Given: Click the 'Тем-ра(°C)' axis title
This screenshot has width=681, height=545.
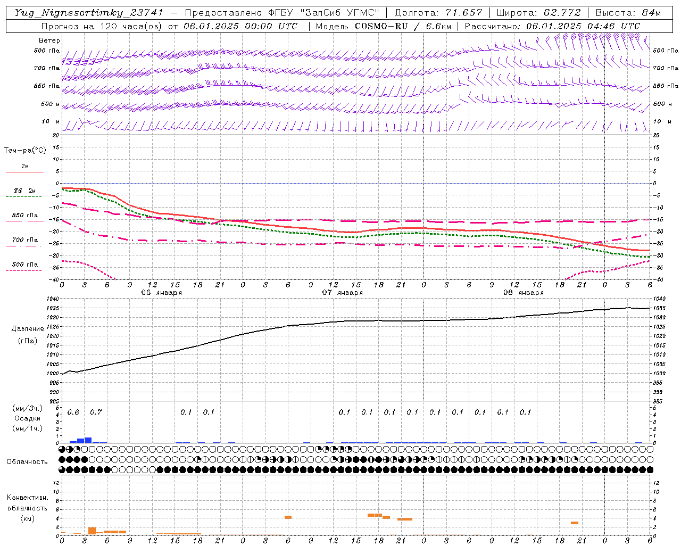Looking at the screenshot, I should pyautogui.click(x=25, y=151).
